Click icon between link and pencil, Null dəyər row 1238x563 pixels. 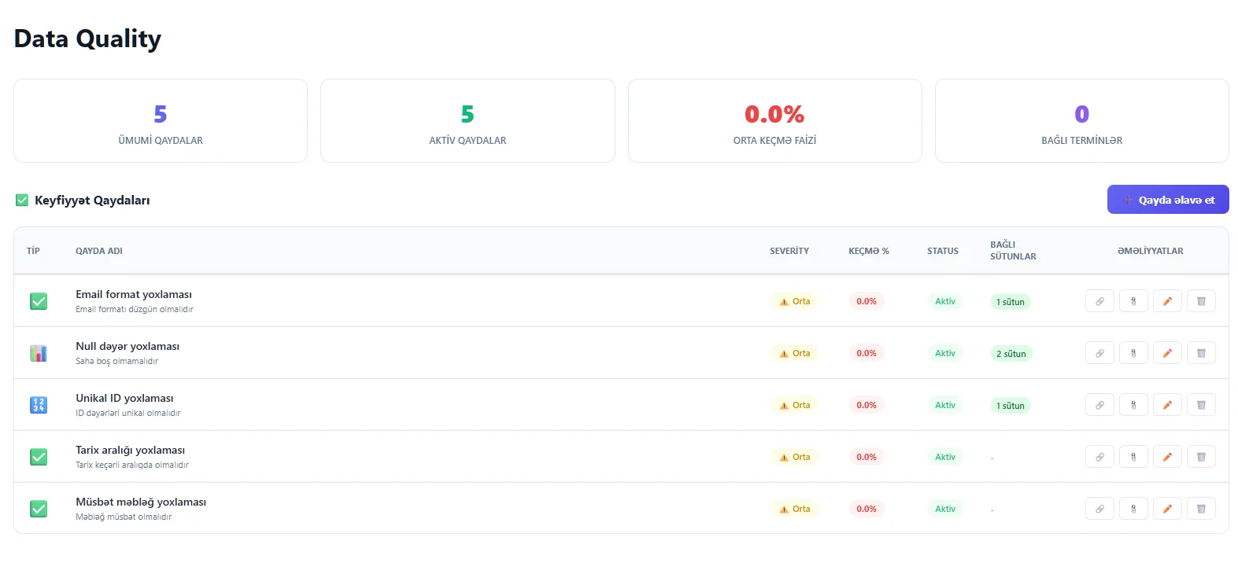click(1133, 353)
